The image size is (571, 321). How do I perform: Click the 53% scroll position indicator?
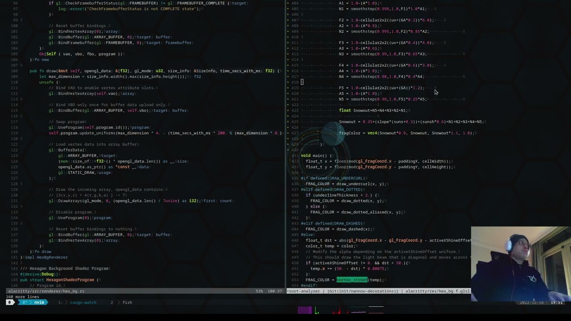coord(259,291)
